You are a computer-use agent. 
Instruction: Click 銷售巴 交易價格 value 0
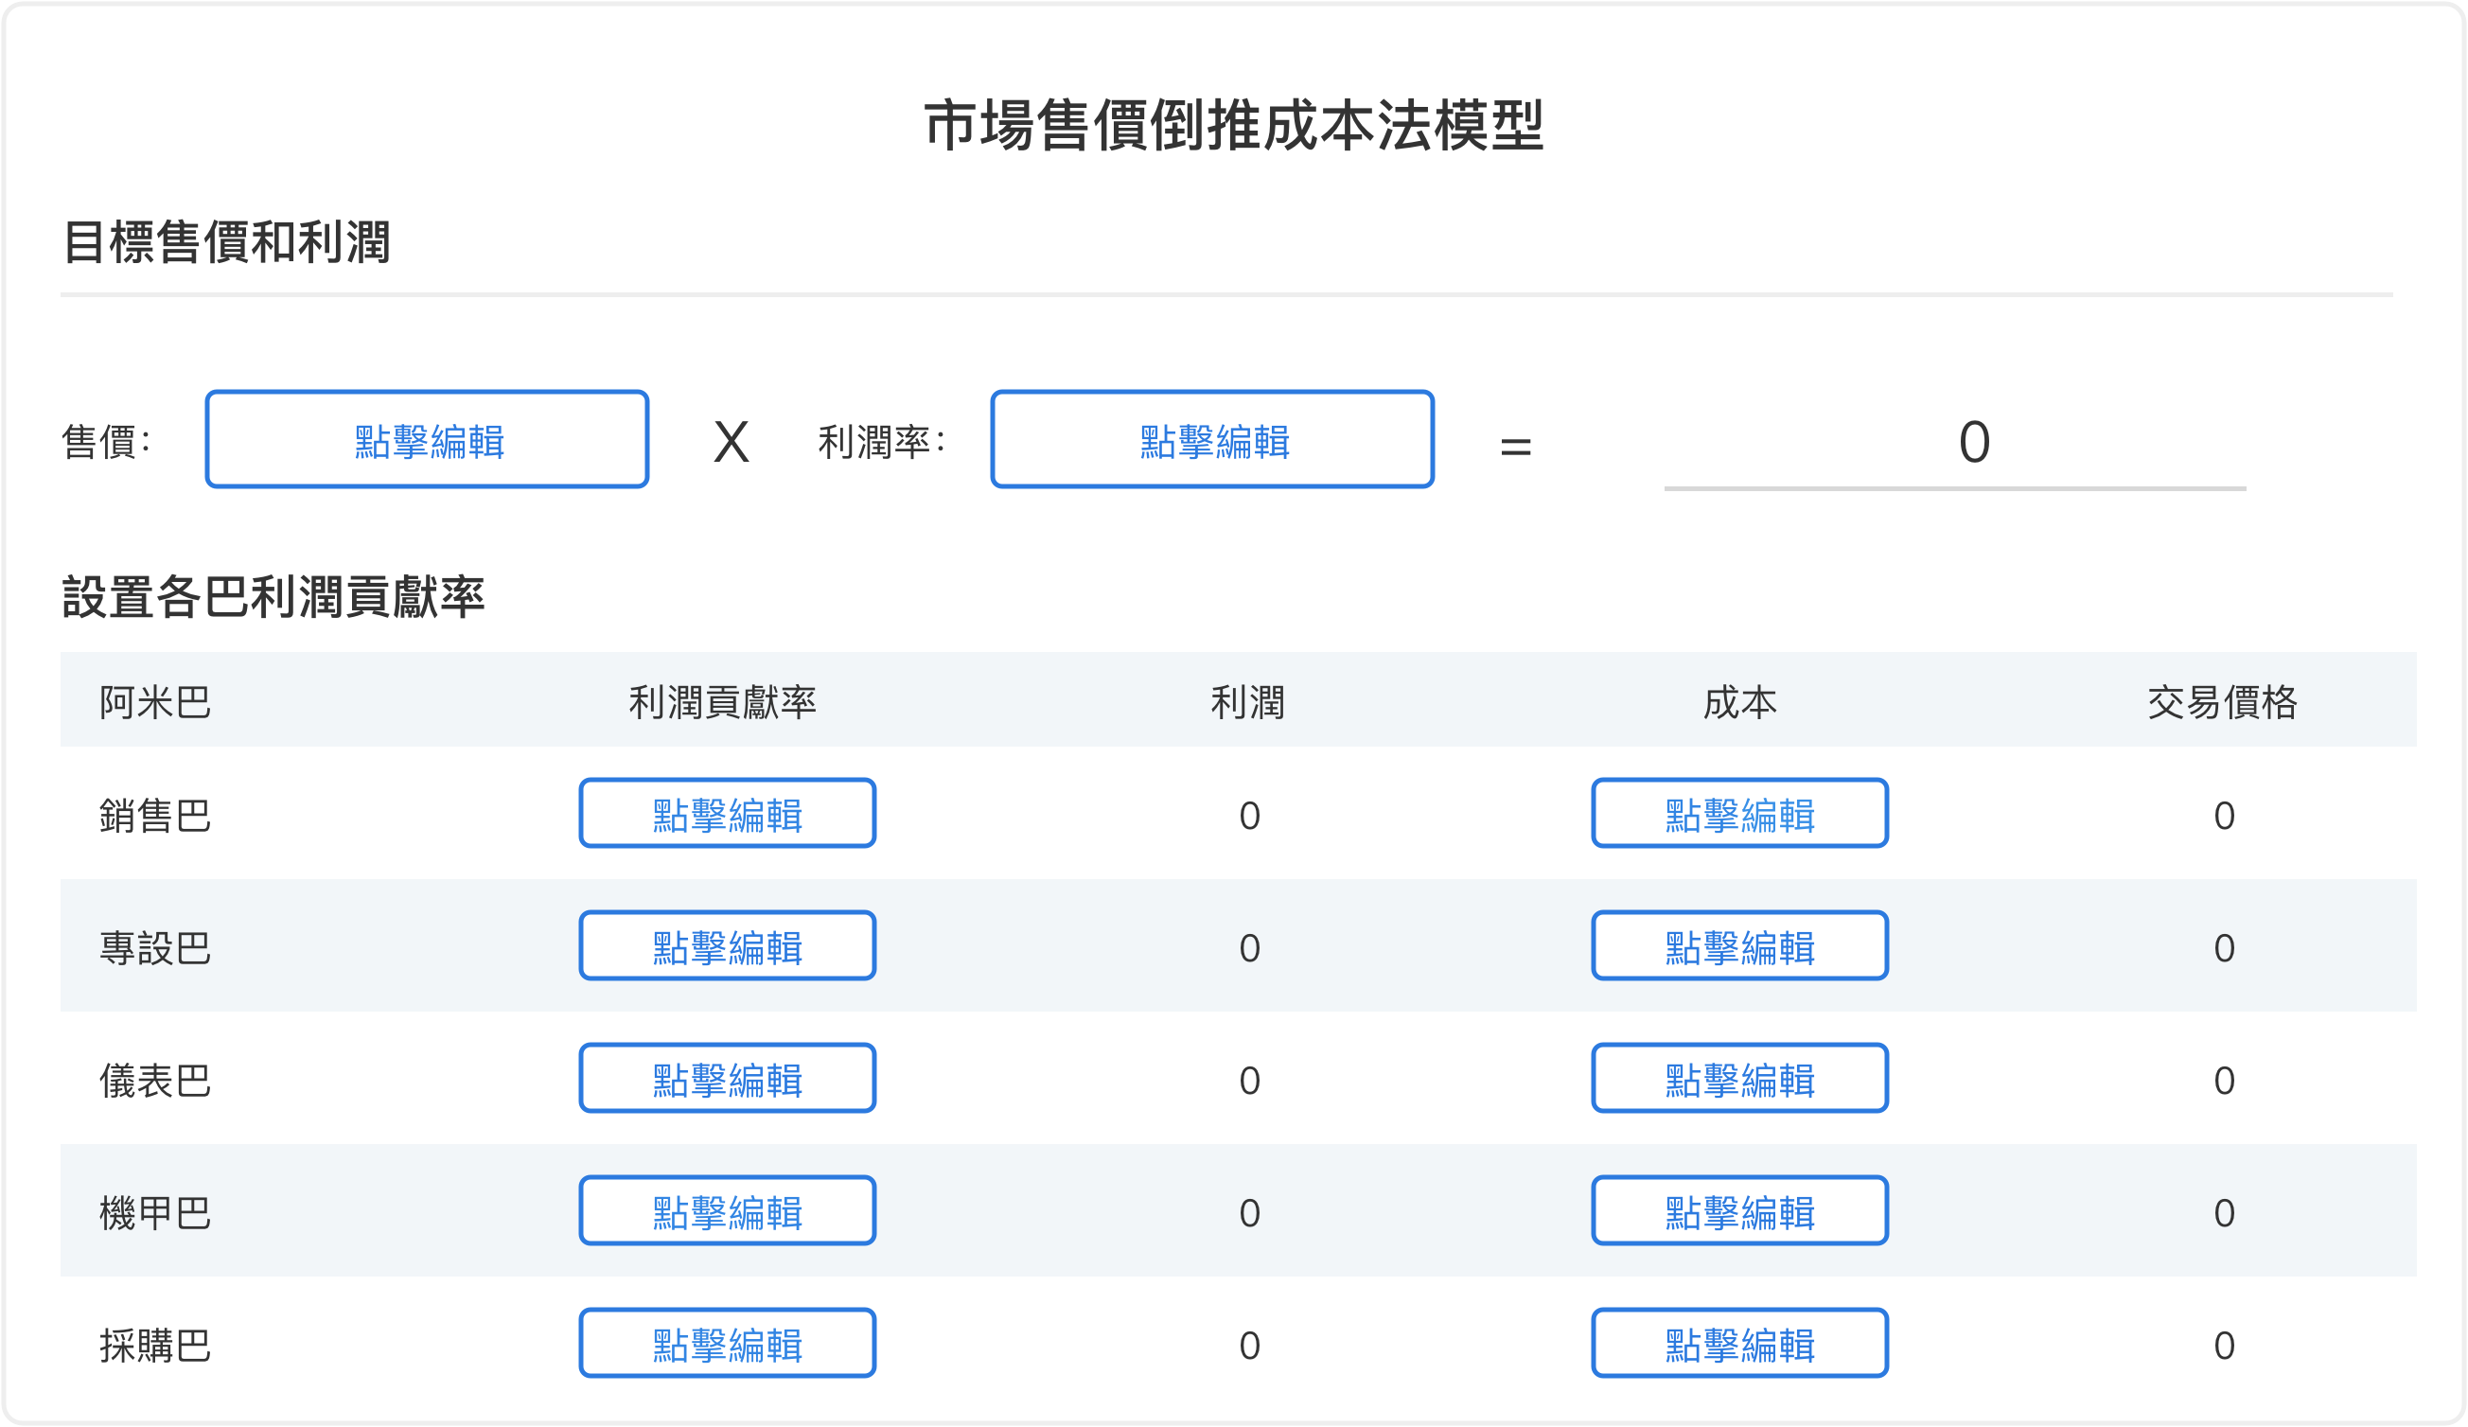coord(2224,816)
